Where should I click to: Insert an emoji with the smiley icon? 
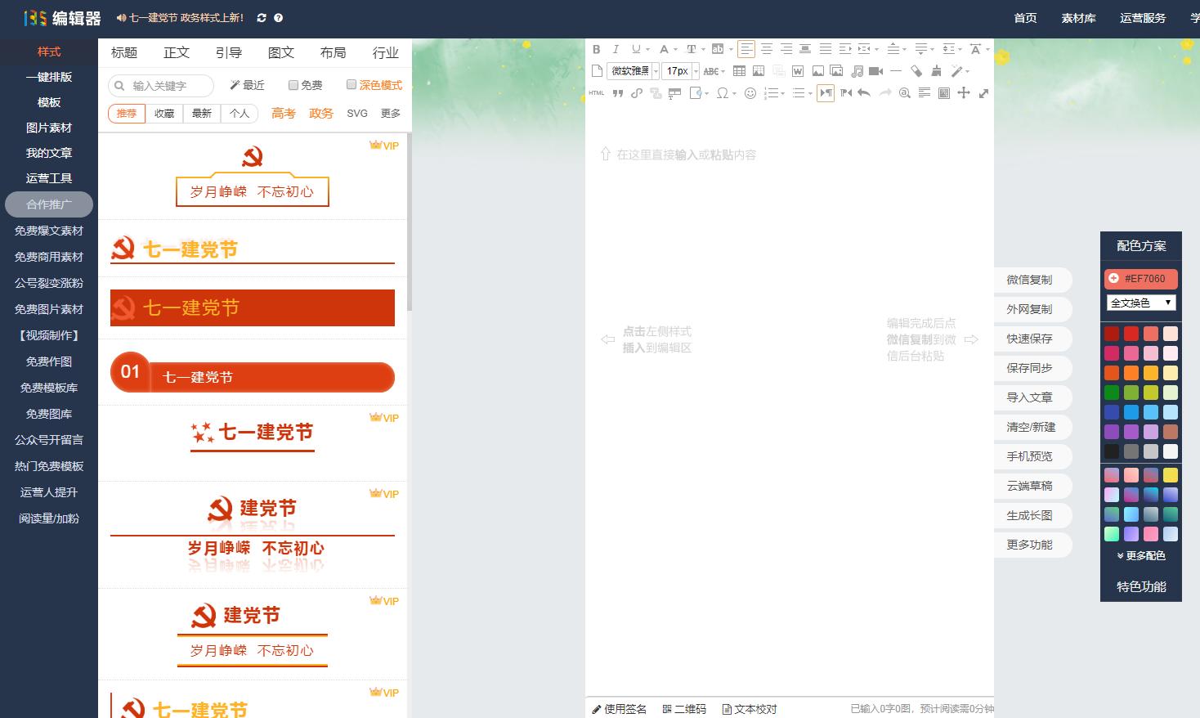click(750, 92)
